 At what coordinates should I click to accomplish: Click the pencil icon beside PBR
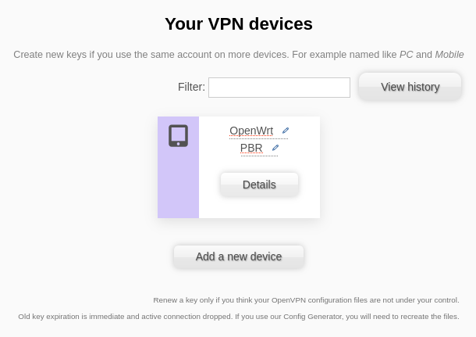[x=275, y=148]
